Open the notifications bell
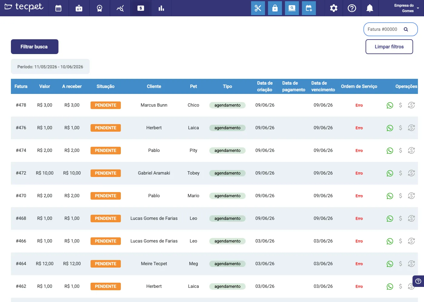Viewport: 424px width, 302px height. pos(370,8)
